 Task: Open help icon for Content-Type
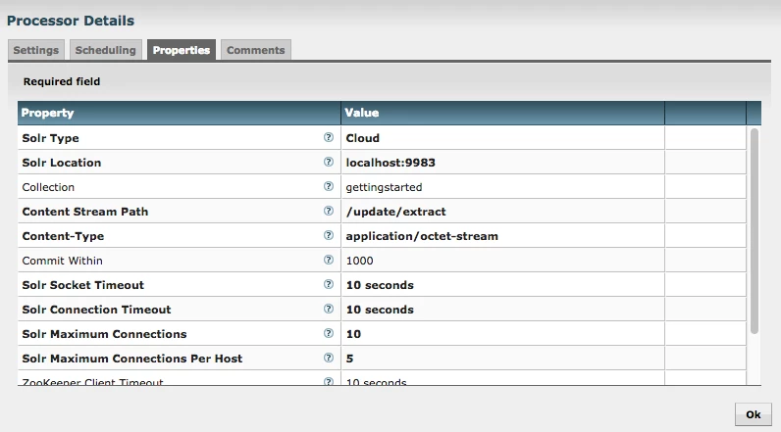329,235
